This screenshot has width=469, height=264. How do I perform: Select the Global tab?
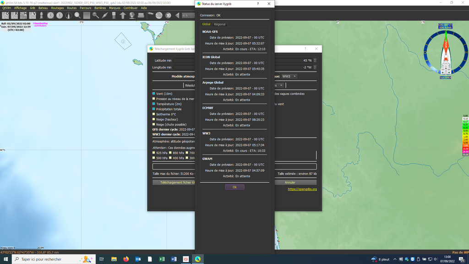[x=206, y=24]
